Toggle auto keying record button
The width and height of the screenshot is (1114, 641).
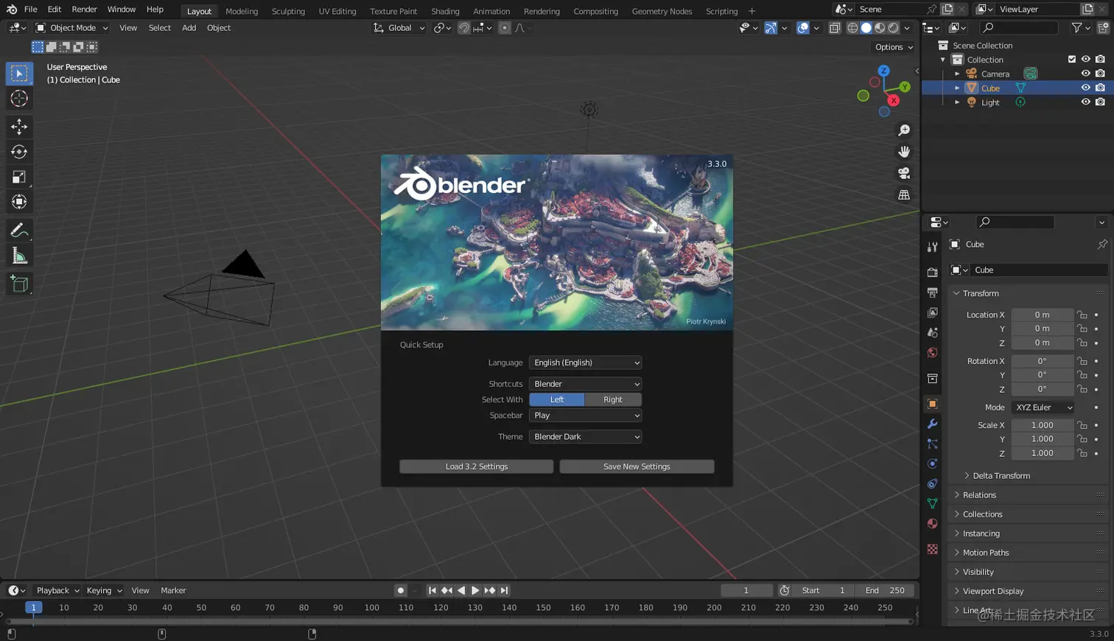401,590
